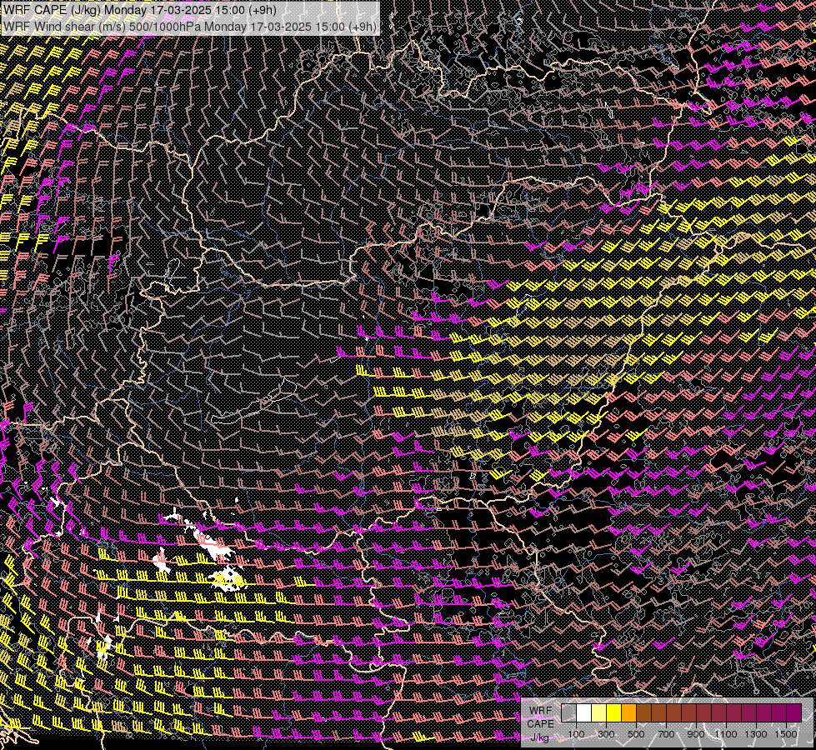This screenshot has height=750, width=816.
Task: Click the orange swatch in the CAPE legend
Action: pos(628,713)
